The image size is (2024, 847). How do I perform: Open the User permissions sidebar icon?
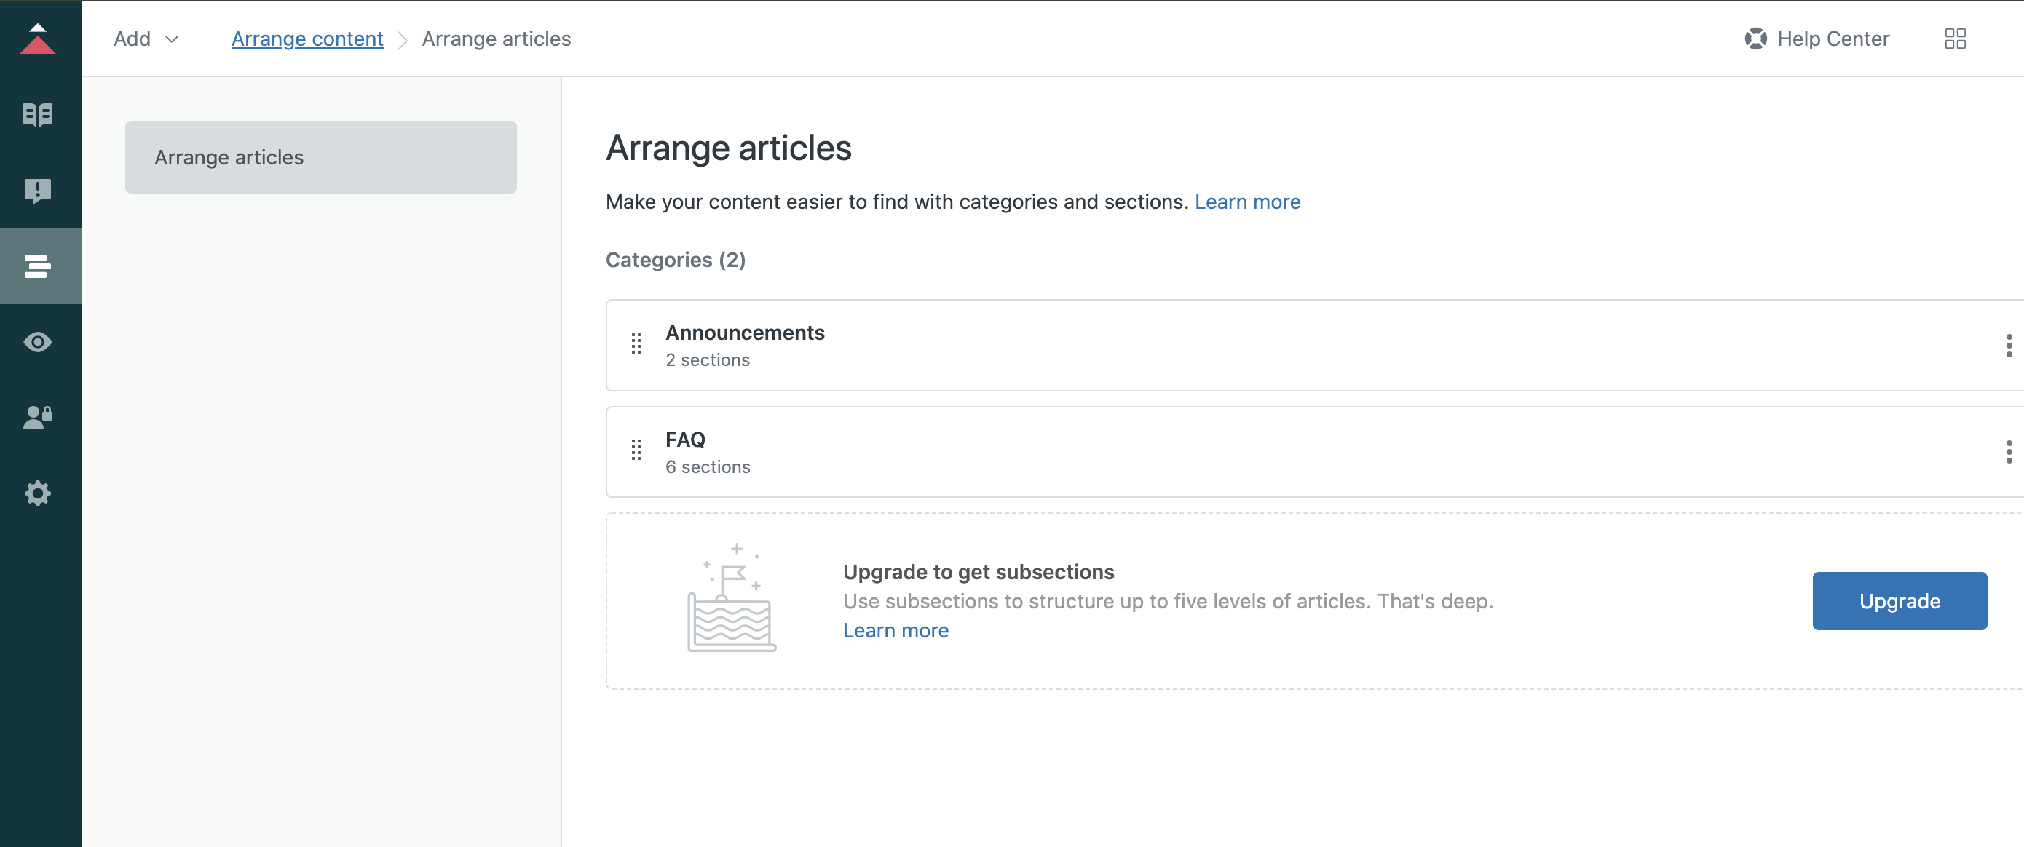pyautogui.click(x=38, y=417)
